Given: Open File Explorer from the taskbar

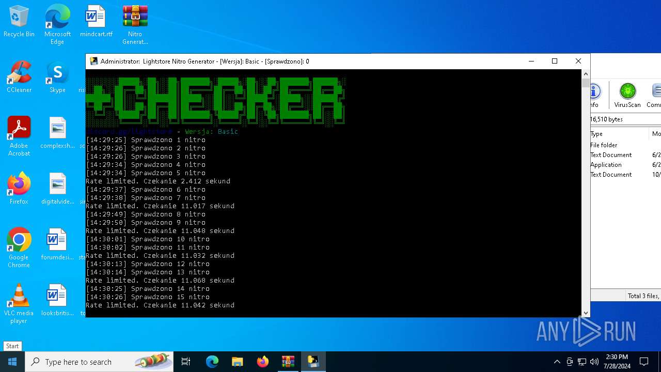Looking at the screenshot, I should [238, 362].
